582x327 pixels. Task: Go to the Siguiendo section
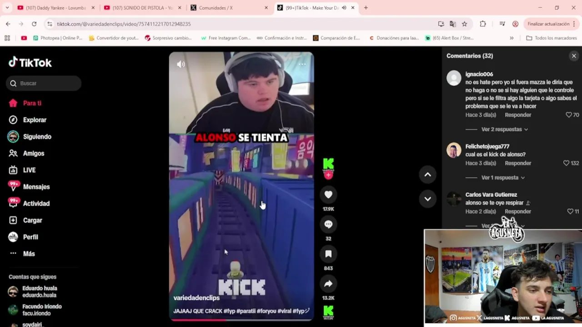click(30, 137)
